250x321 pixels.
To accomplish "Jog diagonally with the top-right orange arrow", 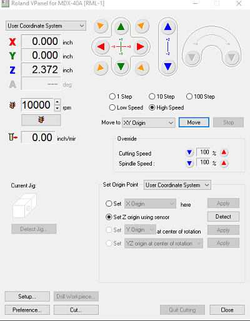I will click(x=141, y=26).
